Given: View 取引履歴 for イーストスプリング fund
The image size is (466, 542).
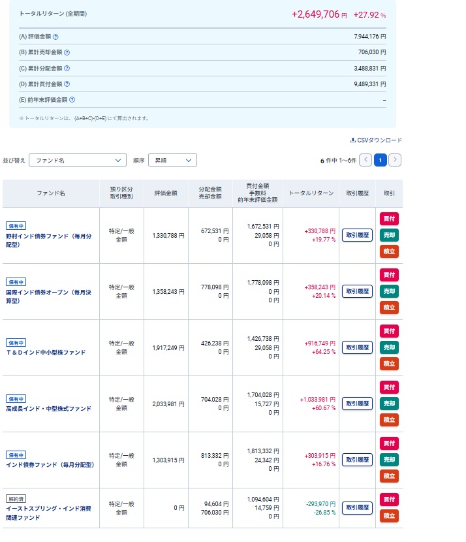Looking at the screenshot, I should [x=357, y=507].
